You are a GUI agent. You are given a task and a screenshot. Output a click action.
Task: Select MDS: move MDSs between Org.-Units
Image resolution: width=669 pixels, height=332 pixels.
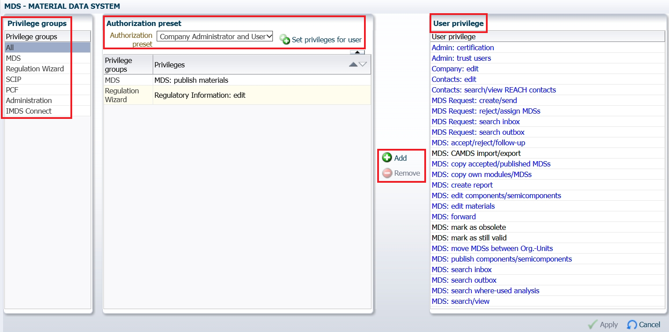548,248
